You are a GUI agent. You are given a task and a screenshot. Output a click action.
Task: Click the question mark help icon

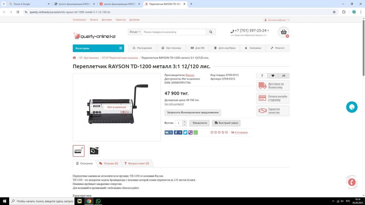(262, 76)
